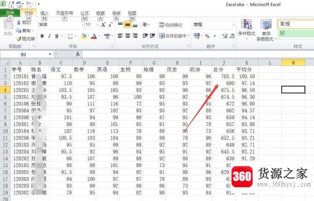
Task: Apply comma style separator
Action: click(x=215, y=36)
